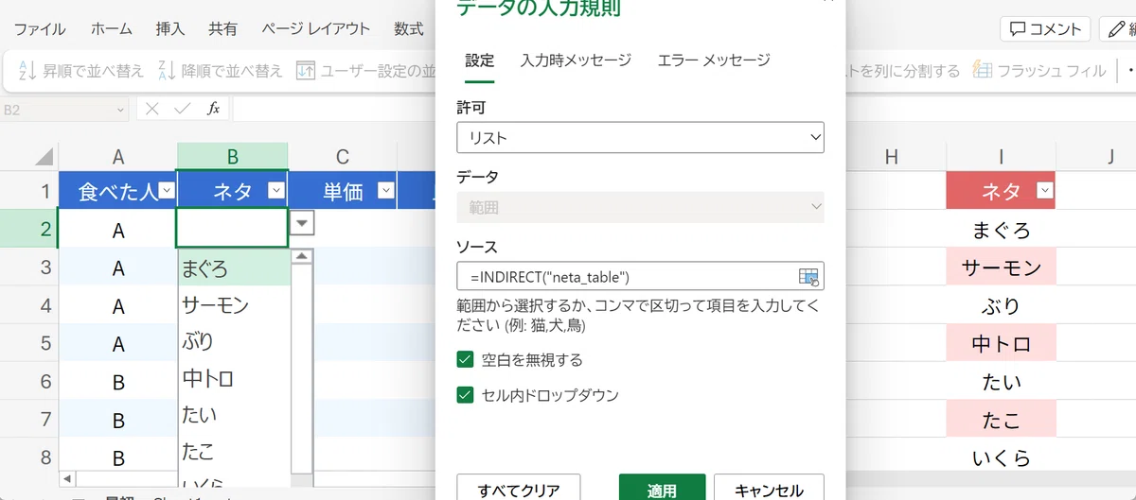Click the fx insert function icon
The image size is (1136, 500).
pyautogui.click(x=214, y=110)
